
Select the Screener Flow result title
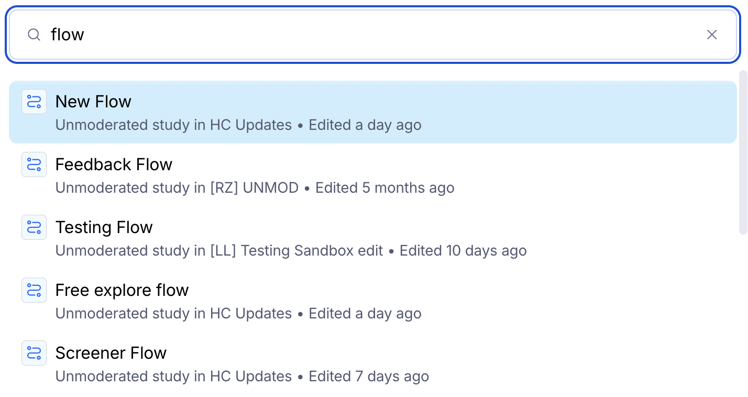[x=111, y=353]
